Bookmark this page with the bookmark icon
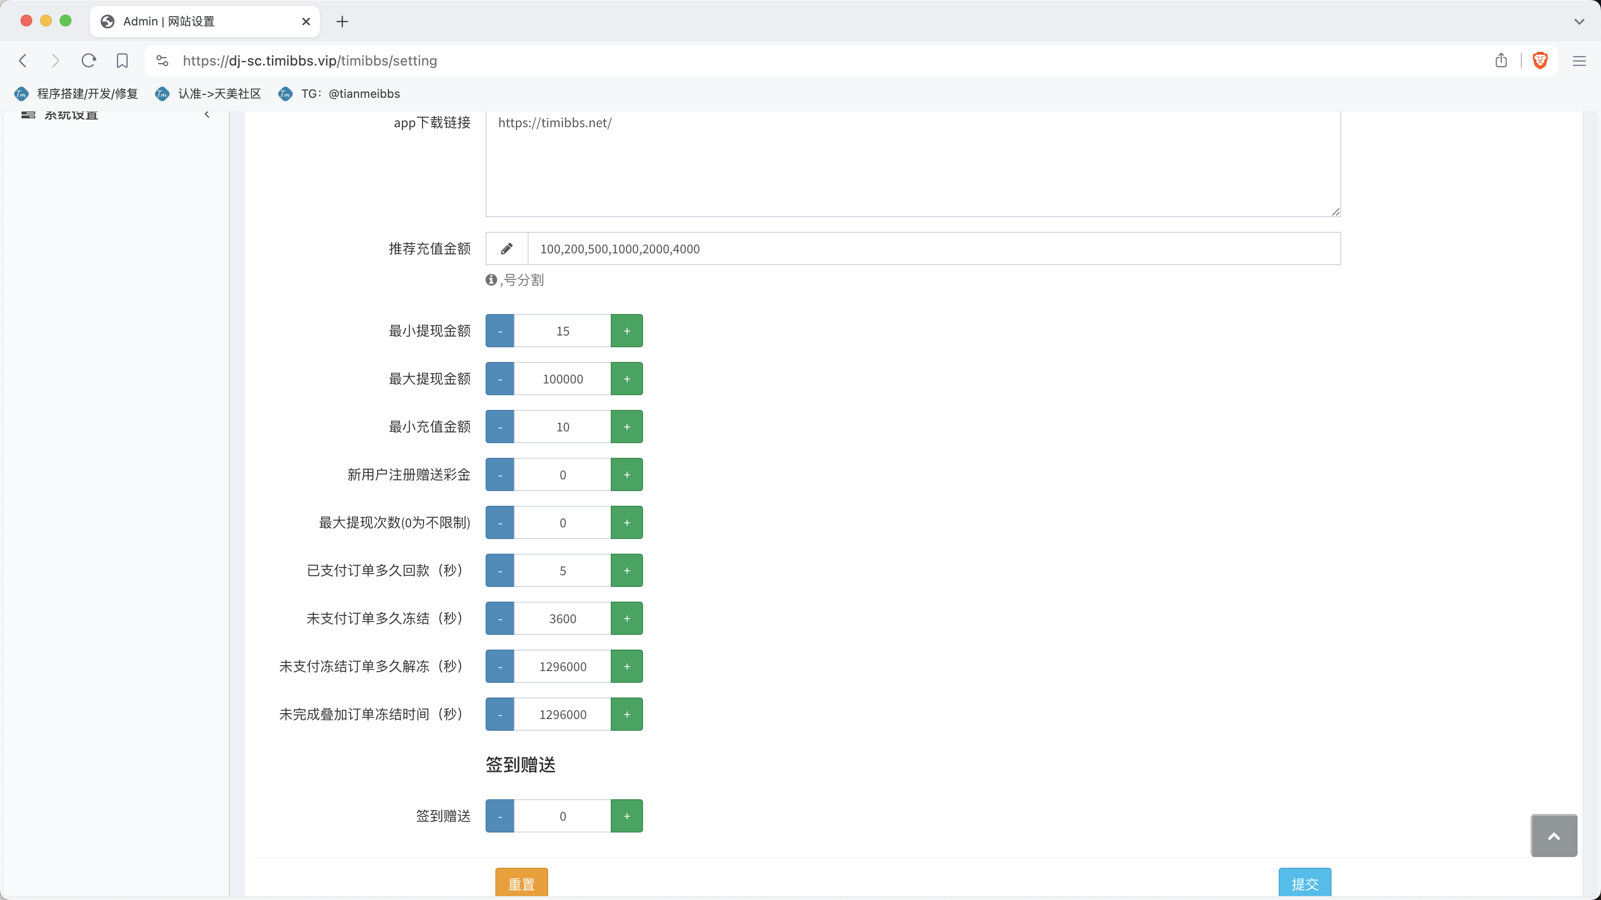Image resolution: width=1601 pixels, height=900 pixels. pyautogui.click(x=122, y=60)
